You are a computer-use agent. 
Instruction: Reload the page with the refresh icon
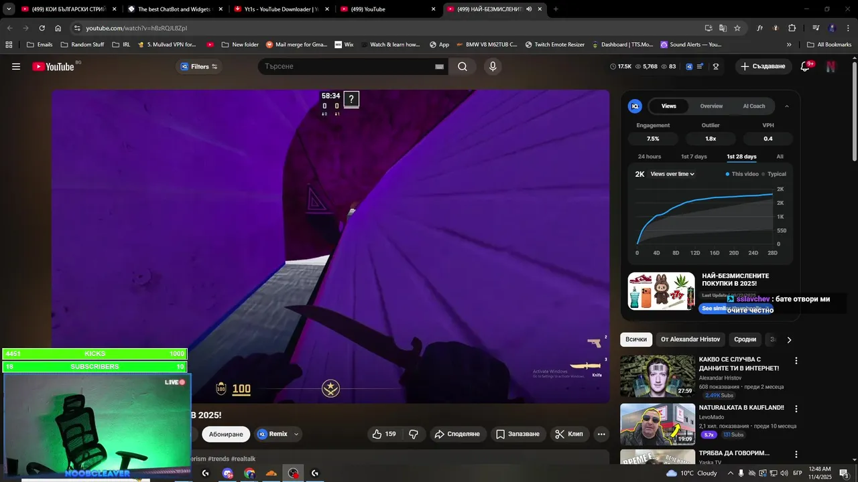pos(42,28)
